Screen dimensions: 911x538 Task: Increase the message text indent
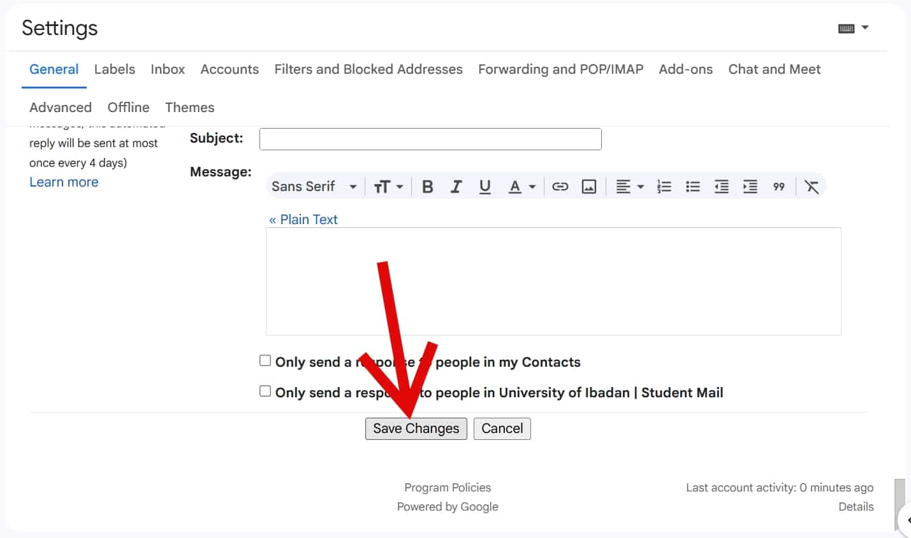(x=750, y=186)
